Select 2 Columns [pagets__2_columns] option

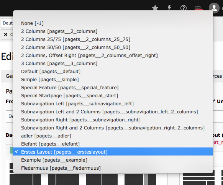pyautogui.click(x=113, y=31)
